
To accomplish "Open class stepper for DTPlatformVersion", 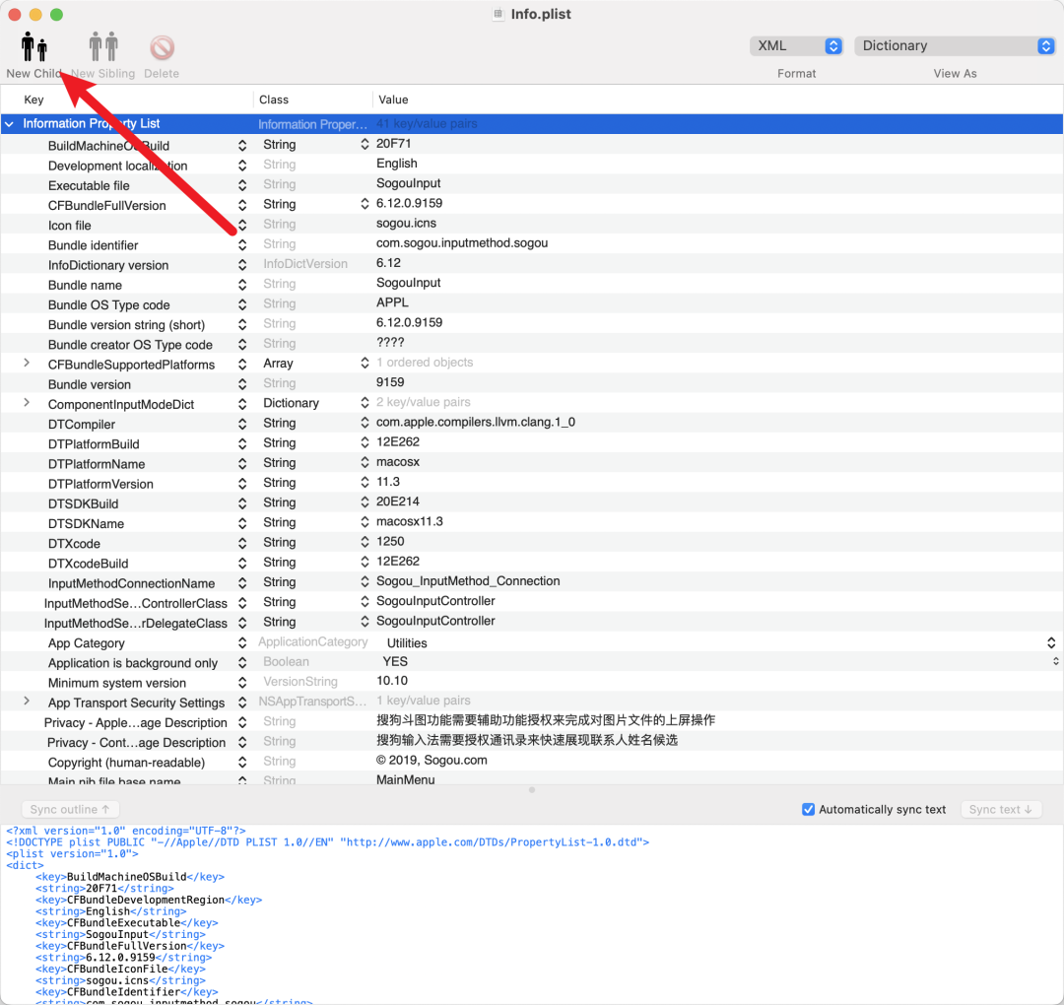I will (x=365, y=483).
